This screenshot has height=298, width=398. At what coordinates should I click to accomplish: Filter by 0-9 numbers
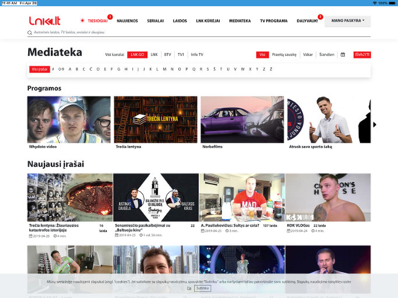pyautogui.click(x=61, y=69)
